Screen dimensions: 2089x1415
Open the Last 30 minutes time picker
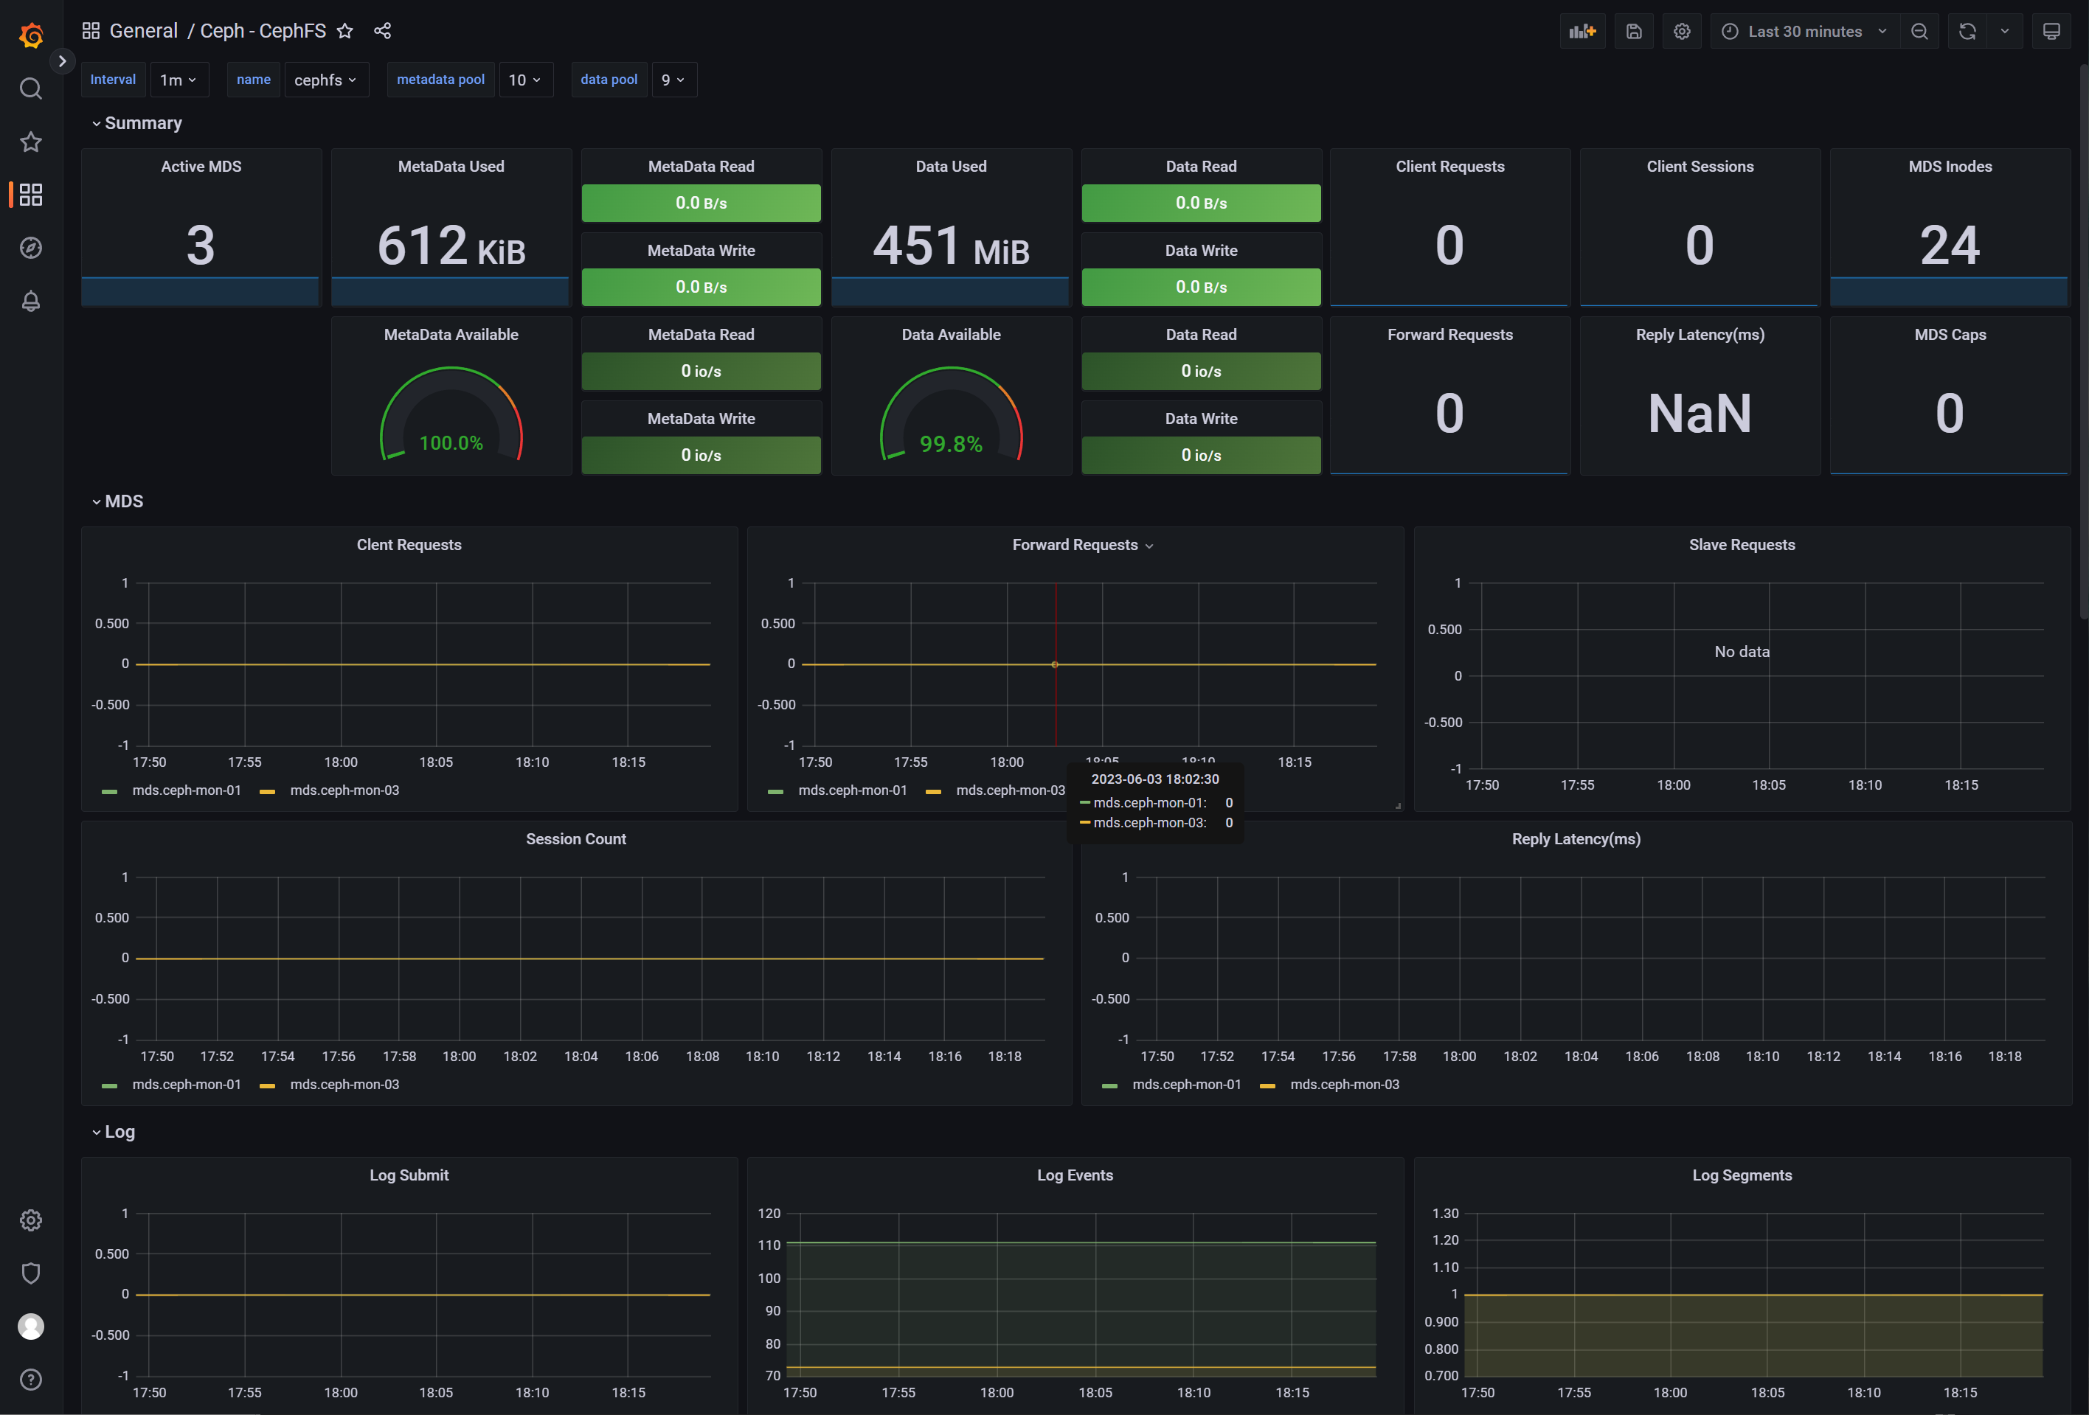1804,32
